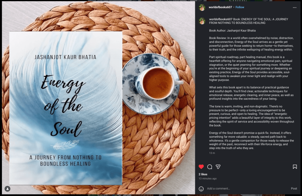Share the post using the paper plane icon
The image size is (302, 196).
pyautogui.click(x=218, y=167)
